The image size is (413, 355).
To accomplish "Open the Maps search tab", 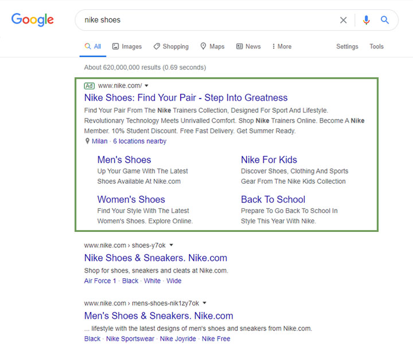I will [212, 46].
